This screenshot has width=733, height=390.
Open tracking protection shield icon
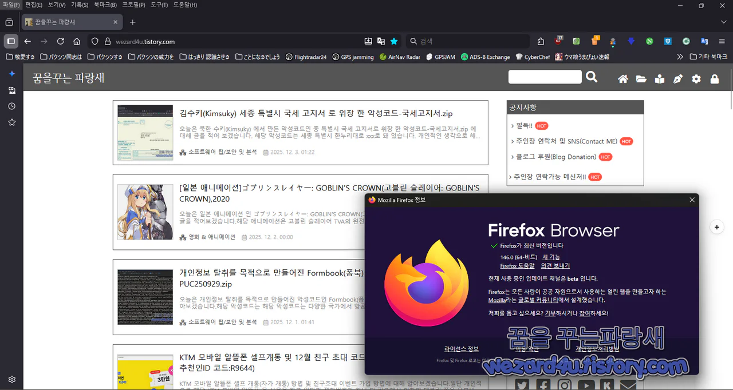tap(95, 41)
